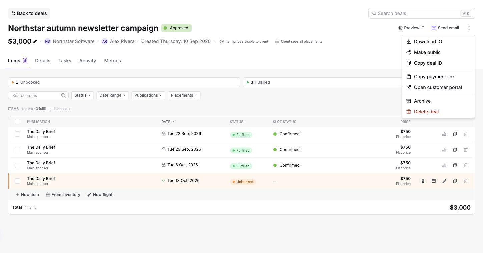
Task: Click the Send email button
Action: (445, 28)
